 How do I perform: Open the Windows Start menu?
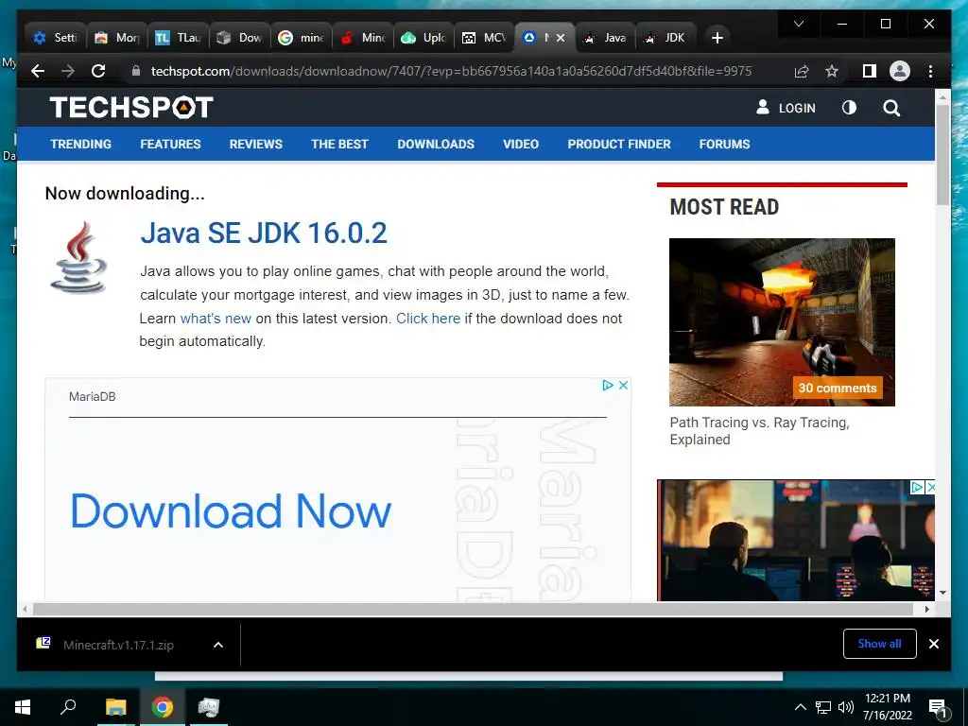tap(23, 707)
